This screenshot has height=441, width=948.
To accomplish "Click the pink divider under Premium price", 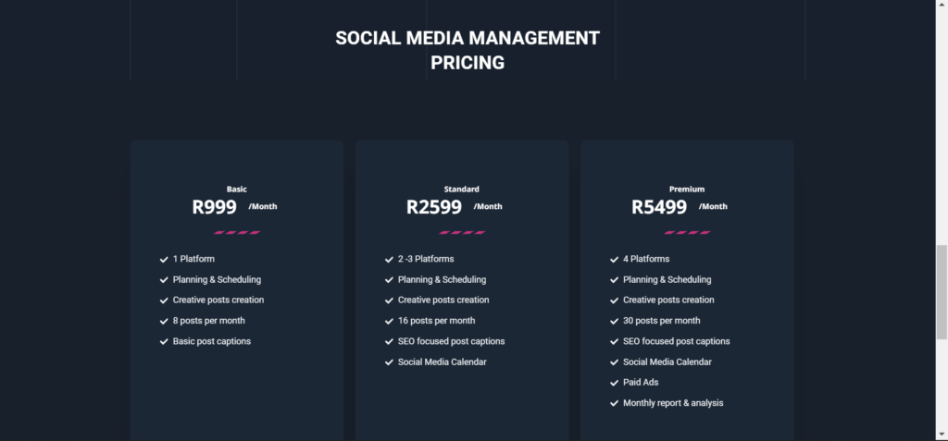I will coord(687,233).
